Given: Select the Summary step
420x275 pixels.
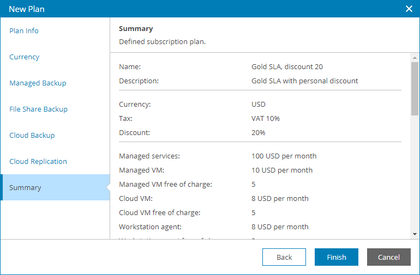Looking at the screenshot, I should tap(25, 188).
